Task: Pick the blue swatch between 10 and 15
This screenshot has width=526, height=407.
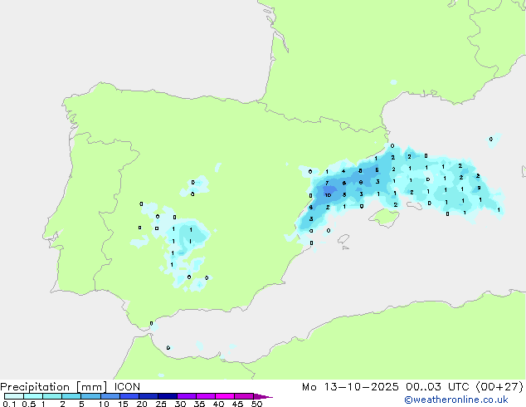Action: (x=110, y=396)
